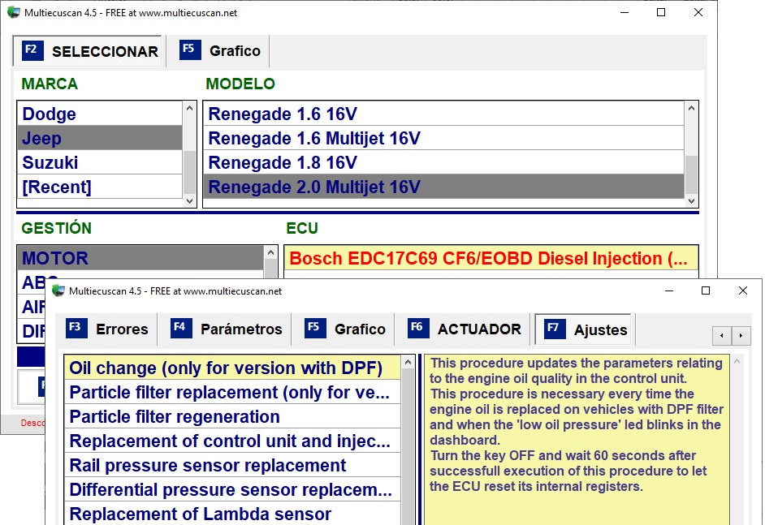Select Renegade 2.0 Multijet 16V model

(443, 187)
